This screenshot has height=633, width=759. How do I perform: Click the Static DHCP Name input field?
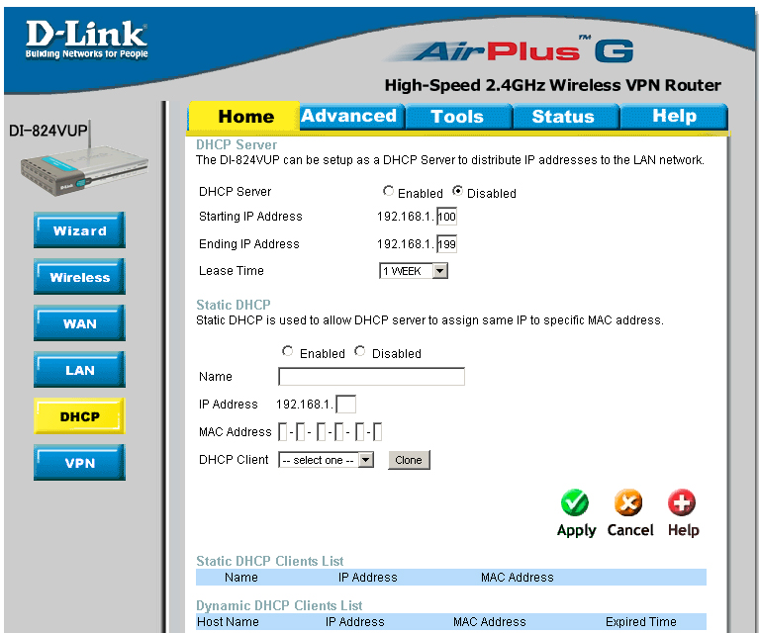[x=371, y=377]
